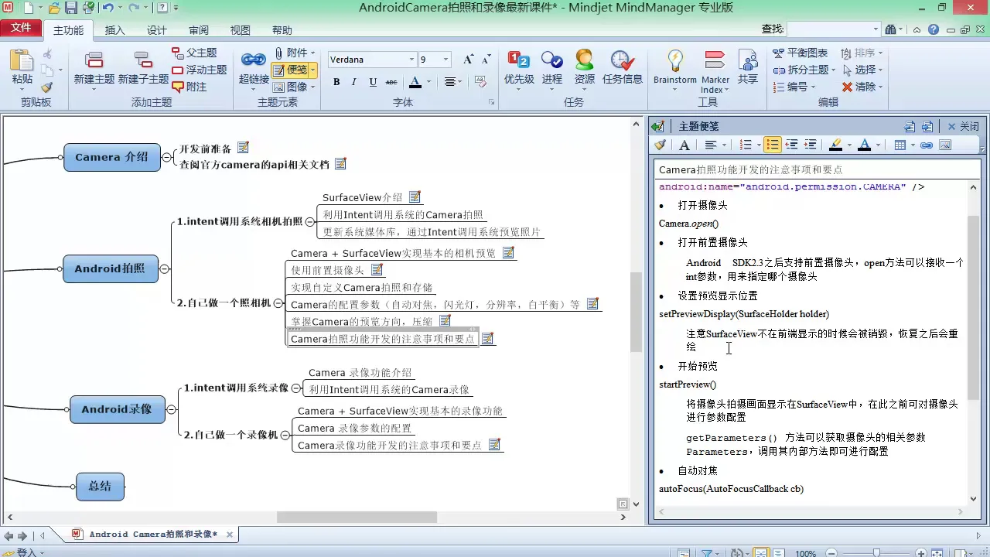Open note icon on SurfaceView介绍 topic
990x557 pixels.
point(415,197)
